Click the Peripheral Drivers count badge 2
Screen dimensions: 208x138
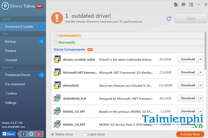click(x=42, y=75)
